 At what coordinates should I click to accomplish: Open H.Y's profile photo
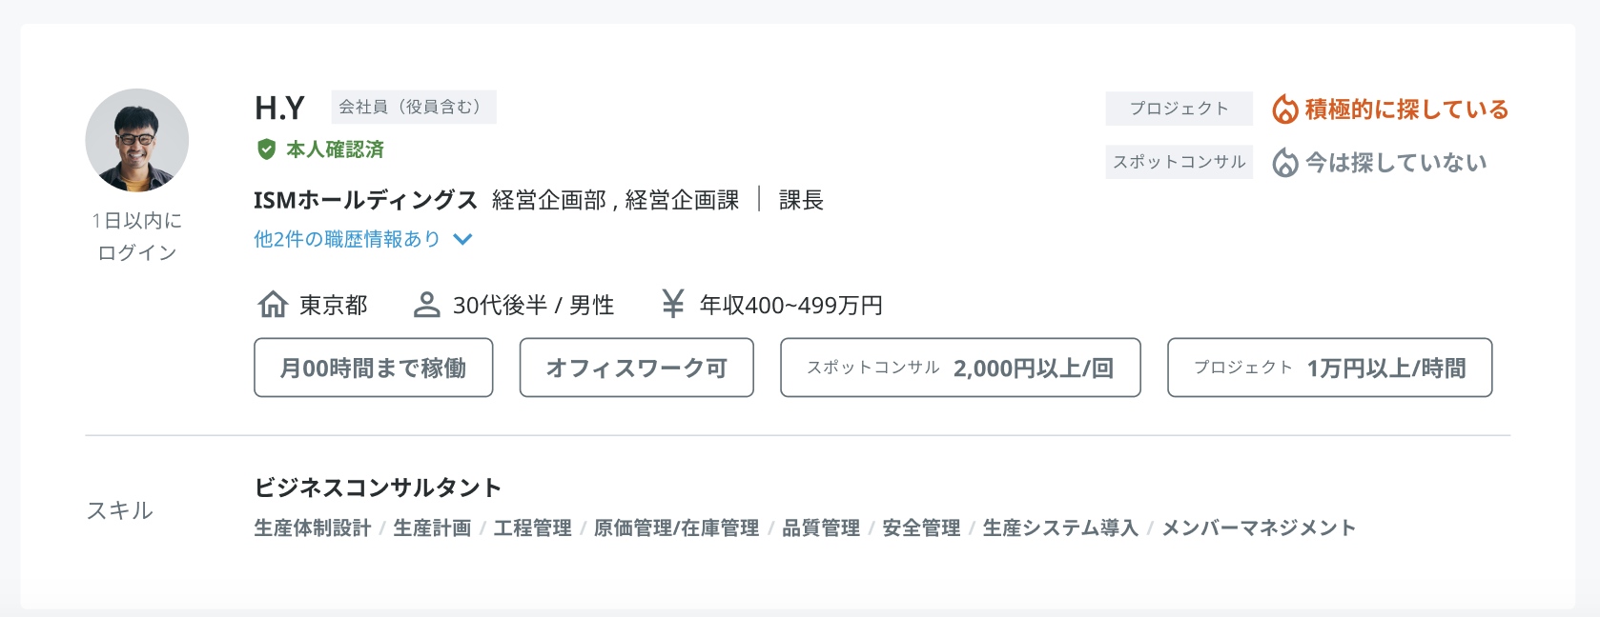tap(137, 141)
